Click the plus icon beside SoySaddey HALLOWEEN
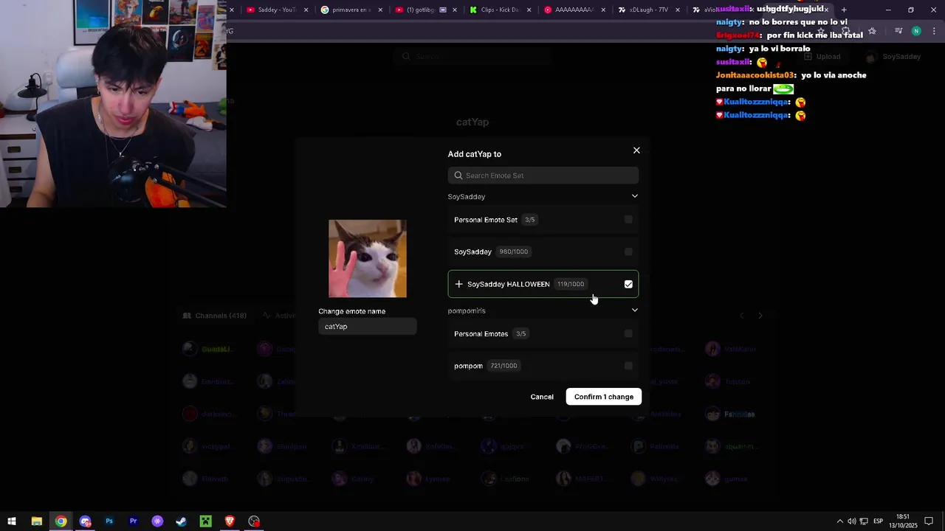The width and height of the screenshot is (945, 531). point(458,284)
